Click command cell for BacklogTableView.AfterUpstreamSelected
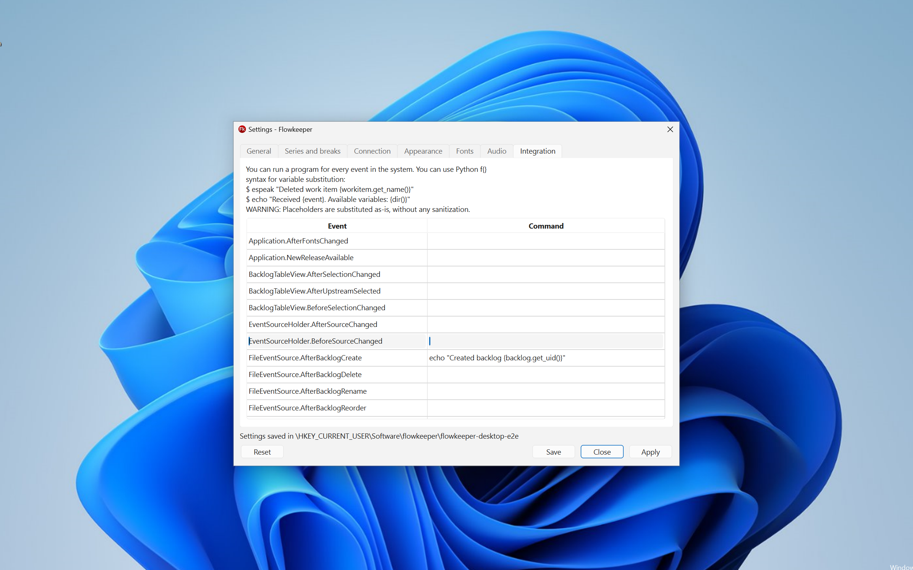The height and width of the screenshot is (570, 913). click(546, 291)
